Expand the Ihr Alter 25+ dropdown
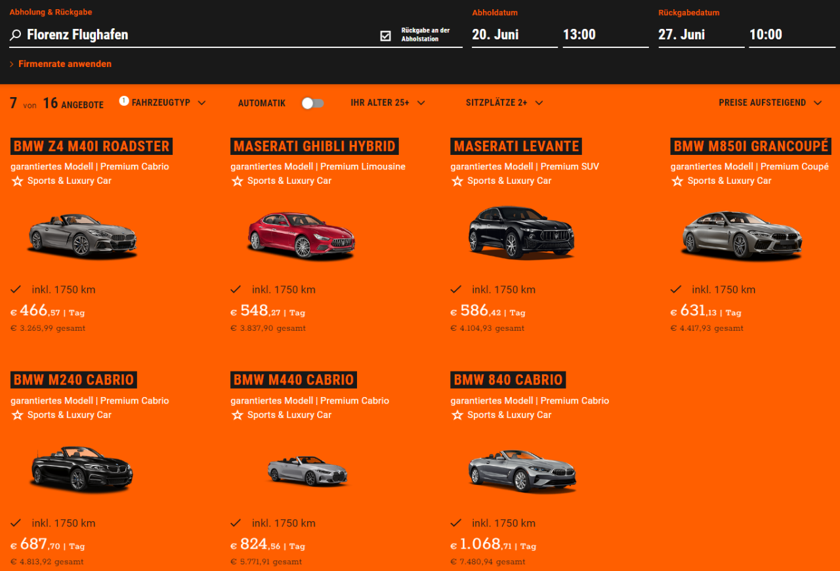Screen dimensions: 840x571 (388, 103)
